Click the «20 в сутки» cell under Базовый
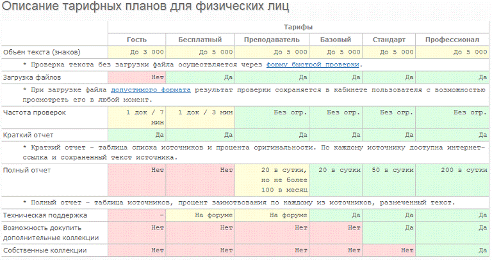Image resolution: width=492 pixels, height=260 pixels. pyautogui.click(x=336, y=180)
